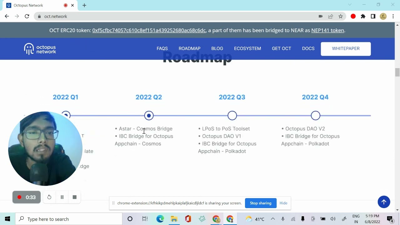
Task: Select the 2022 Q3 roadmap marker
Action: [232, 116]
